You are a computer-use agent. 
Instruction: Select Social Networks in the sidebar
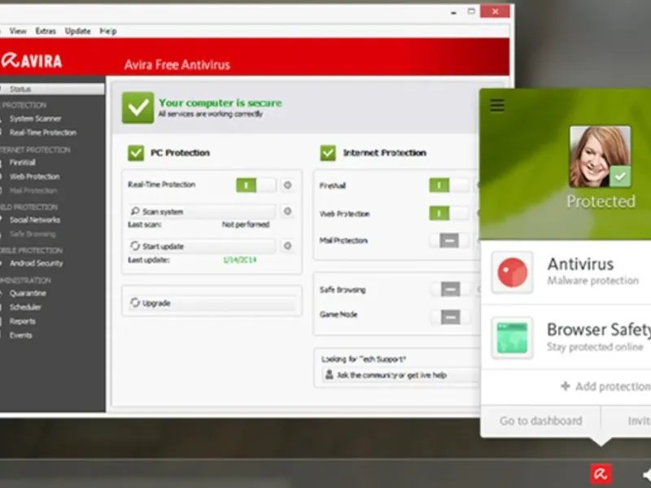(35, 220)
